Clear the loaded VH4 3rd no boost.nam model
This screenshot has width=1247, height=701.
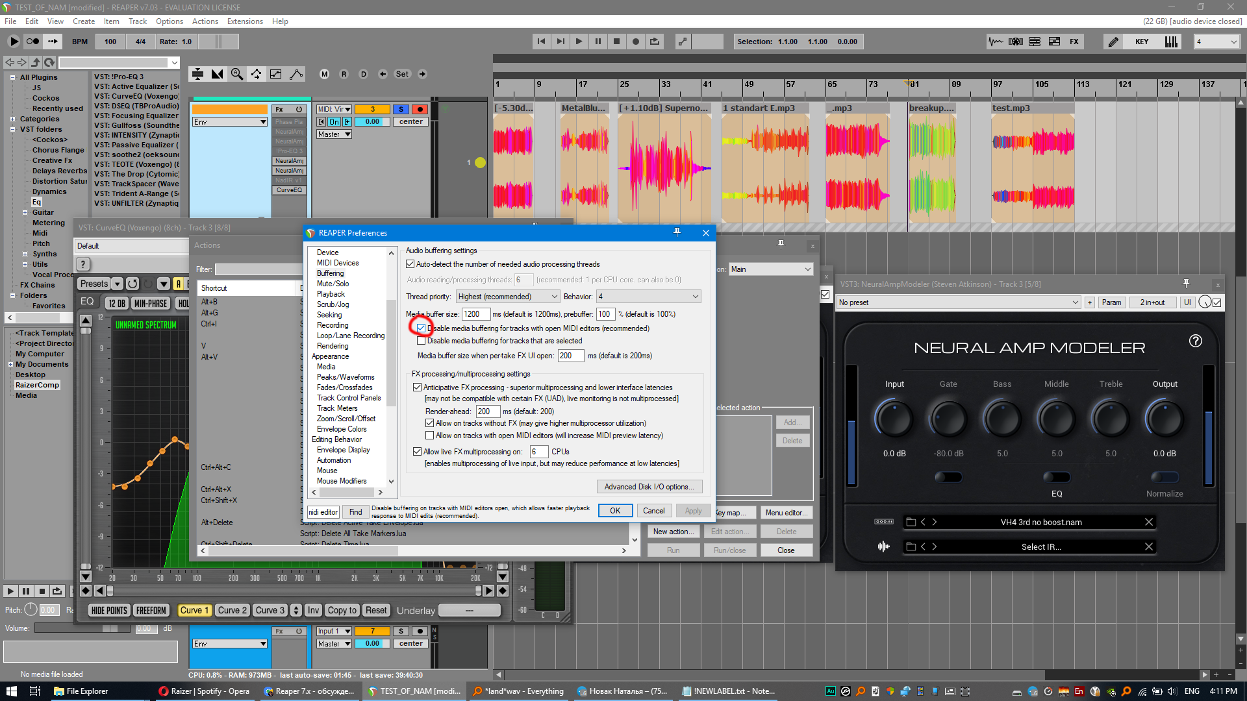click(x=1148, y=523)
